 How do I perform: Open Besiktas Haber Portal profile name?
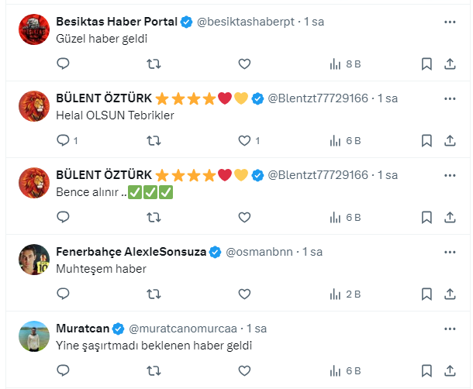pyautogui.click(x=116, y=22)
